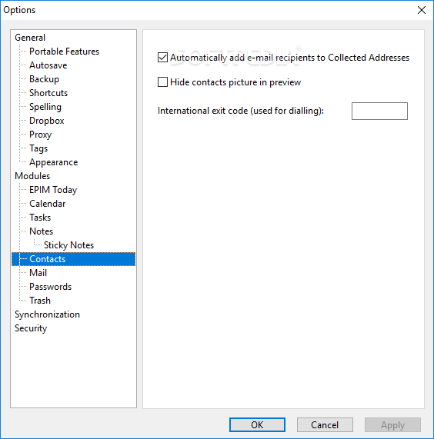Image resolution: width=434 pixels, height=439 pixels.
Task: Open Tasks module options
Action: point(40,218)
